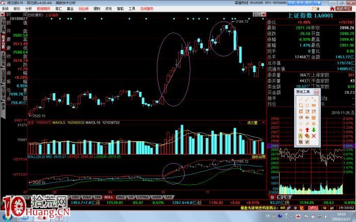Click the 锁 lock drawings button
The width and height of the screenshot is (356, 222).
tap(307, 142)
